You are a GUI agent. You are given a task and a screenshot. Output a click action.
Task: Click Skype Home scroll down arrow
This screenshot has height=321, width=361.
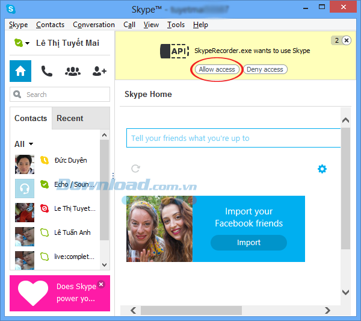[x=345, y=292]
